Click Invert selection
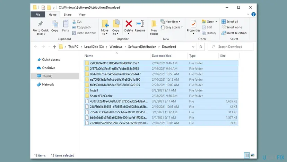The height and width of the screenshot is (162, 287). (x=234, y=33)
